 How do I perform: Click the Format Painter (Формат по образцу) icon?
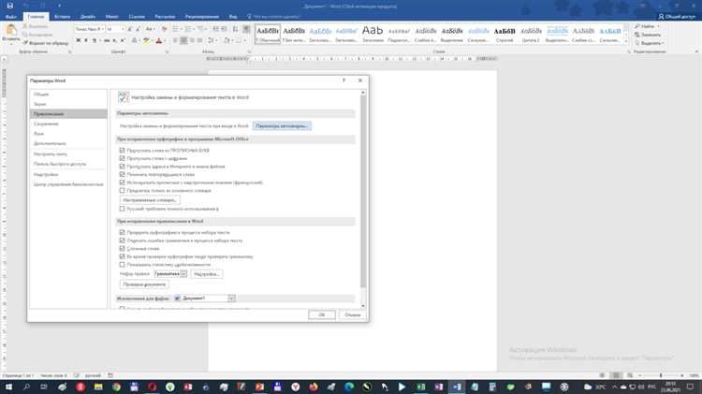pyautogui.click(x=25, y=43)
